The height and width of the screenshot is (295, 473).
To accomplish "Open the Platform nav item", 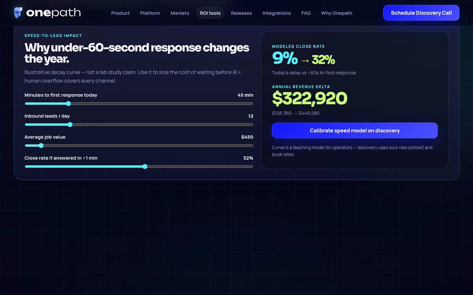I will [150, 13].
